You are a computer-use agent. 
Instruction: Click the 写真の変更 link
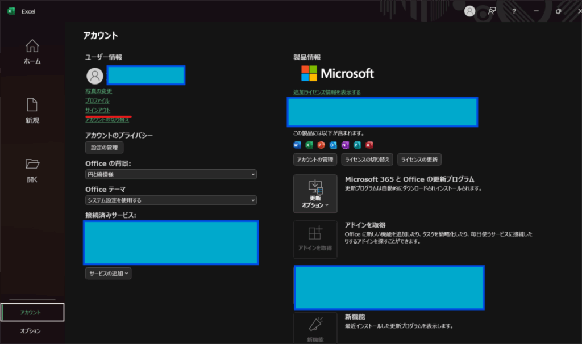(99, 91)
